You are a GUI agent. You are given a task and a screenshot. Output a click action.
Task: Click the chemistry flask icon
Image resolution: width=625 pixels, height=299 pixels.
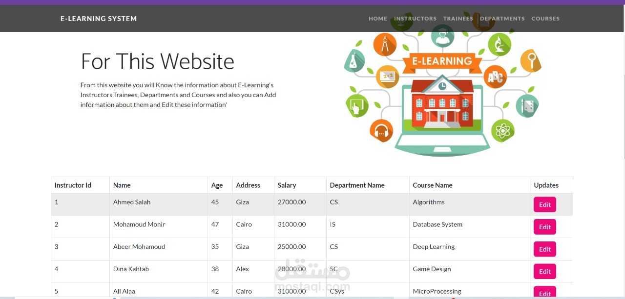355,61
